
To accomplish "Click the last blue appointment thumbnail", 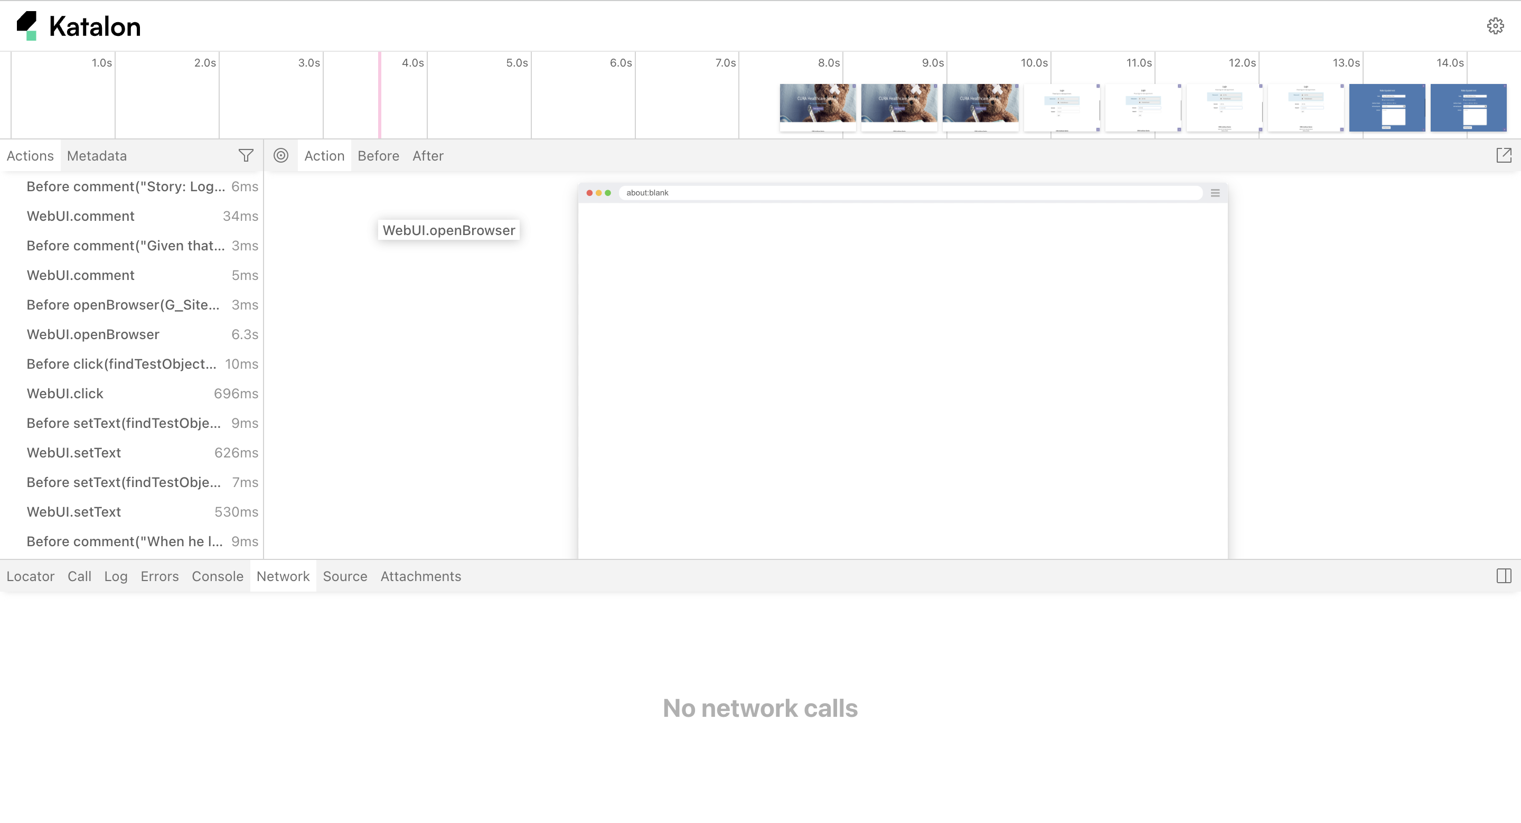I will (x=1468, y=106).
